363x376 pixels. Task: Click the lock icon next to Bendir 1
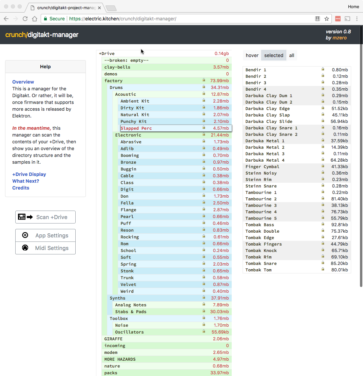click(323, 69)
